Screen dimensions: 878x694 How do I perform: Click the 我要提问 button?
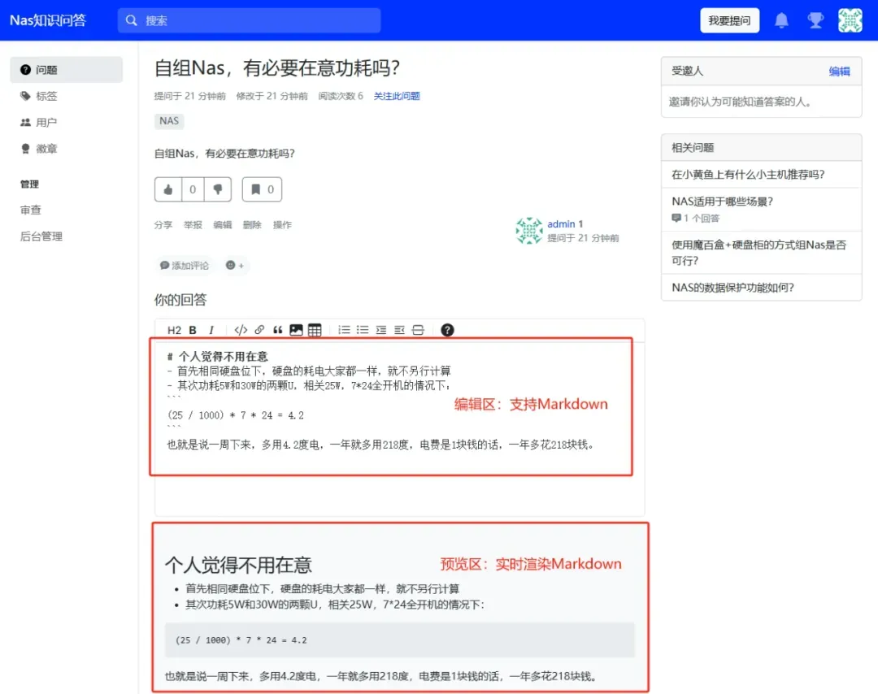click(729, 21)
